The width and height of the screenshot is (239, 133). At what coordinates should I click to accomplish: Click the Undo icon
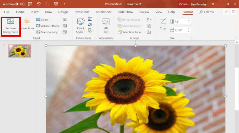pyautogui.click(x=39, y=4)
